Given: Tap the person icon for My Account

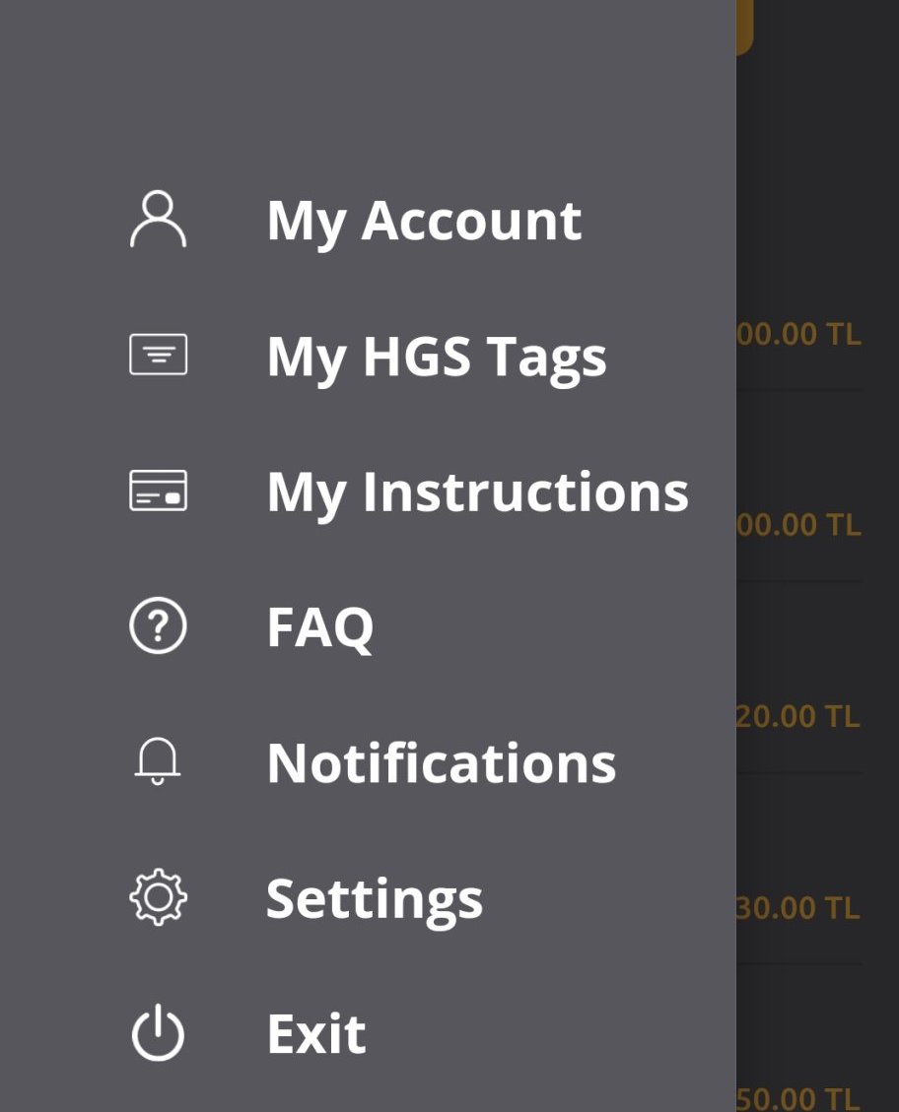Looking at the screenshot, I should [x=158, y=220].
